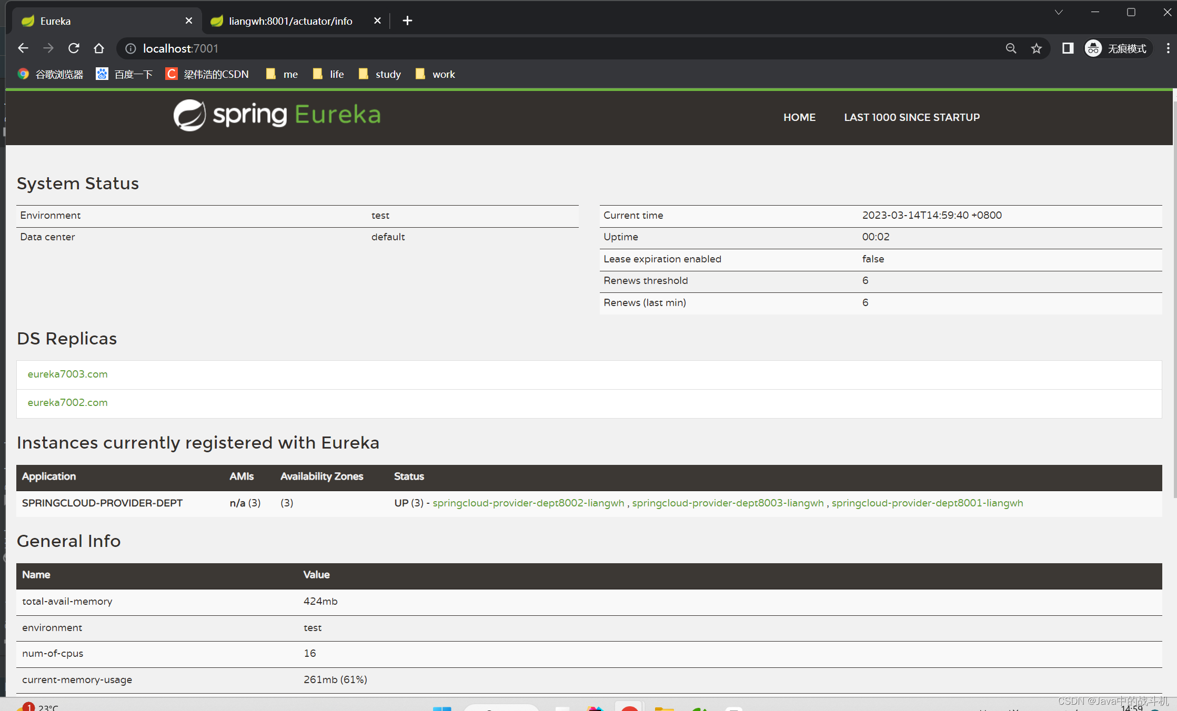View site information icon in address bar
1177x711 pixels.
[x=130, y=48]
